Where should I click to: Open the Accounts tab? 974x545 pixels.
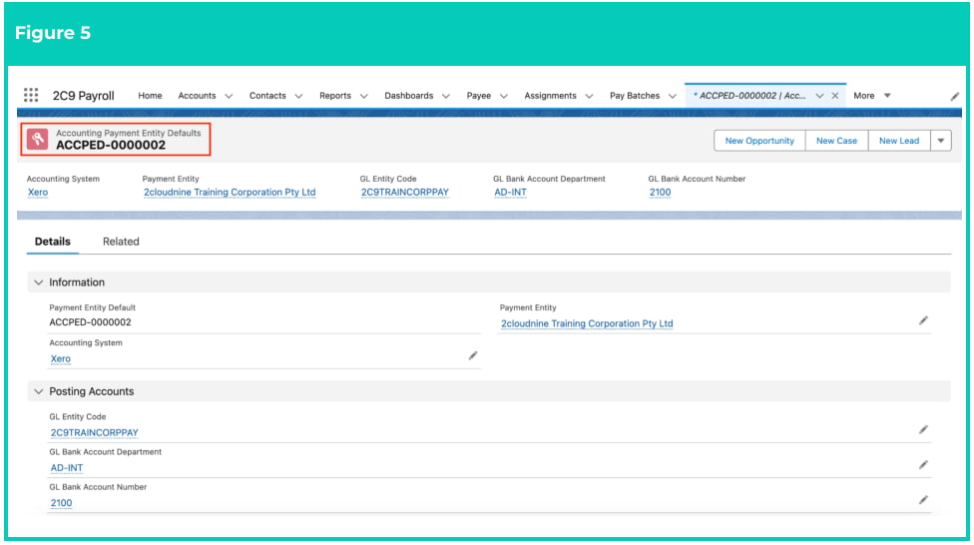(x=197, y=96)
